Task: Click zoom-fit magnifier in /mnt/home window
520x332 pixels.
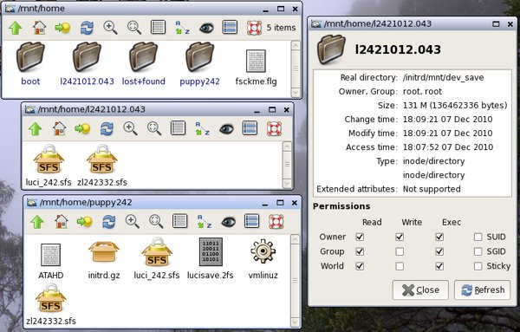Action: coord(134,28)
